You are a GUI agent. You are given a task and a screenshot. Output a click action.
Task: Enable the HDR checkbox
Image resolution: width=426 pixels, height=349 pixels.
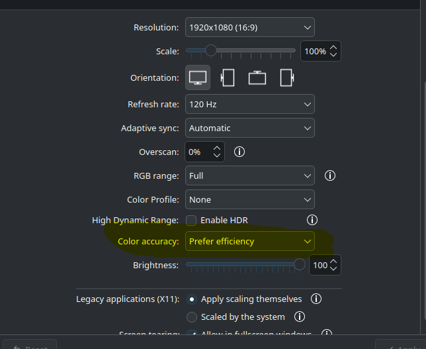191,220
